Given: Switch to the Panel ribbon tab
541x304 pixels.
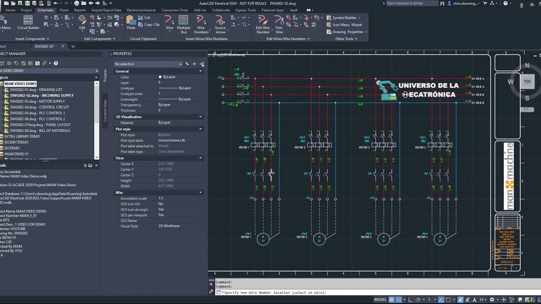Looking at the screenshot, I should (x=64, y=10).
